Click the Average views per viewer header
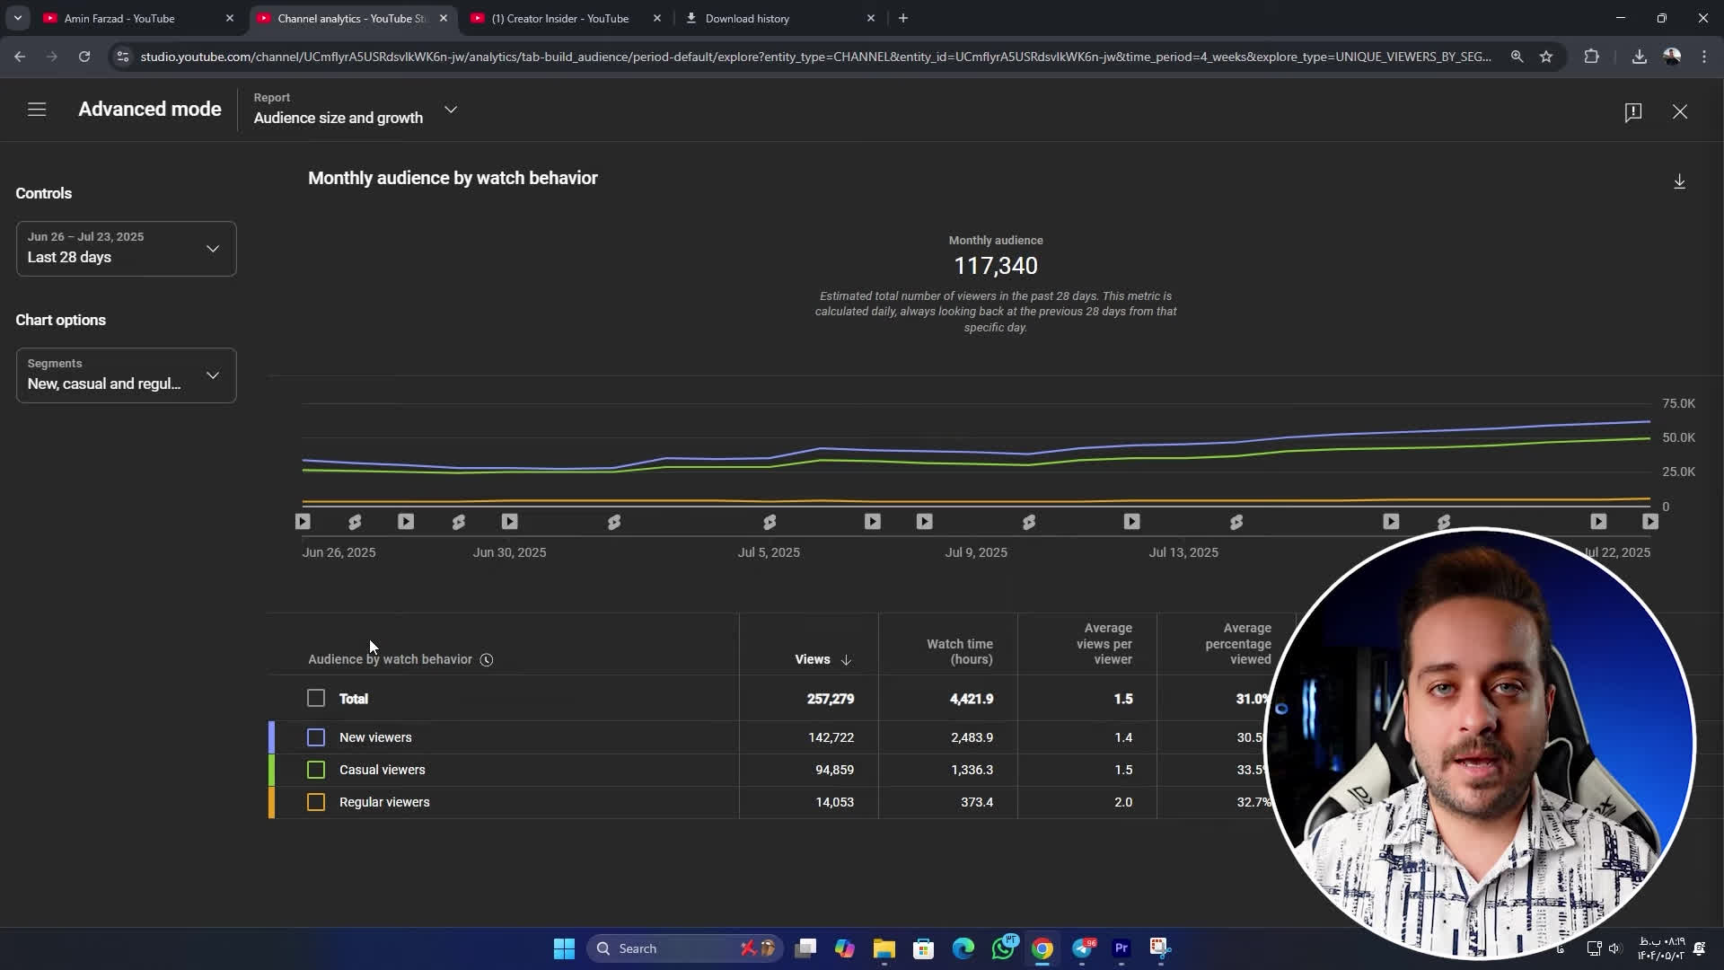The image size is (1724, 970). click(1104, 644)
